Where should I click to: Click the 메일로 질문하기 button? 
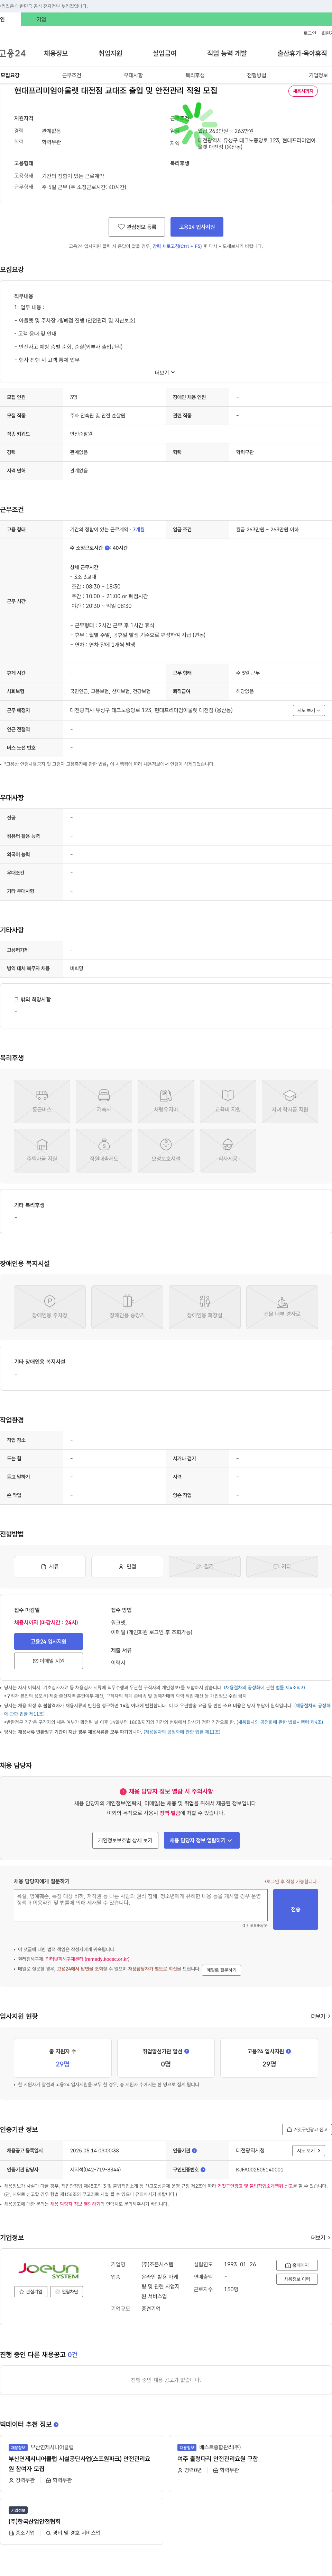[x=221, y=1970]
